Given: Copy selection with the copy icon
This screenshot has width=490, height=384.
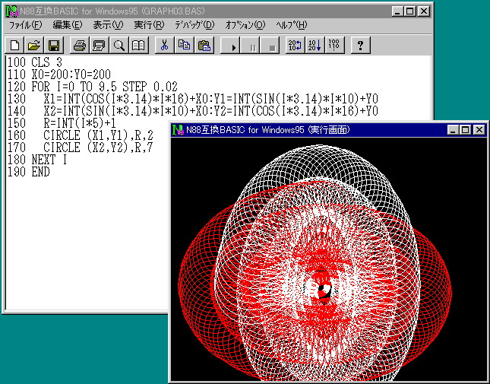Looking at the screenshot, I should [x=184, y=46].
